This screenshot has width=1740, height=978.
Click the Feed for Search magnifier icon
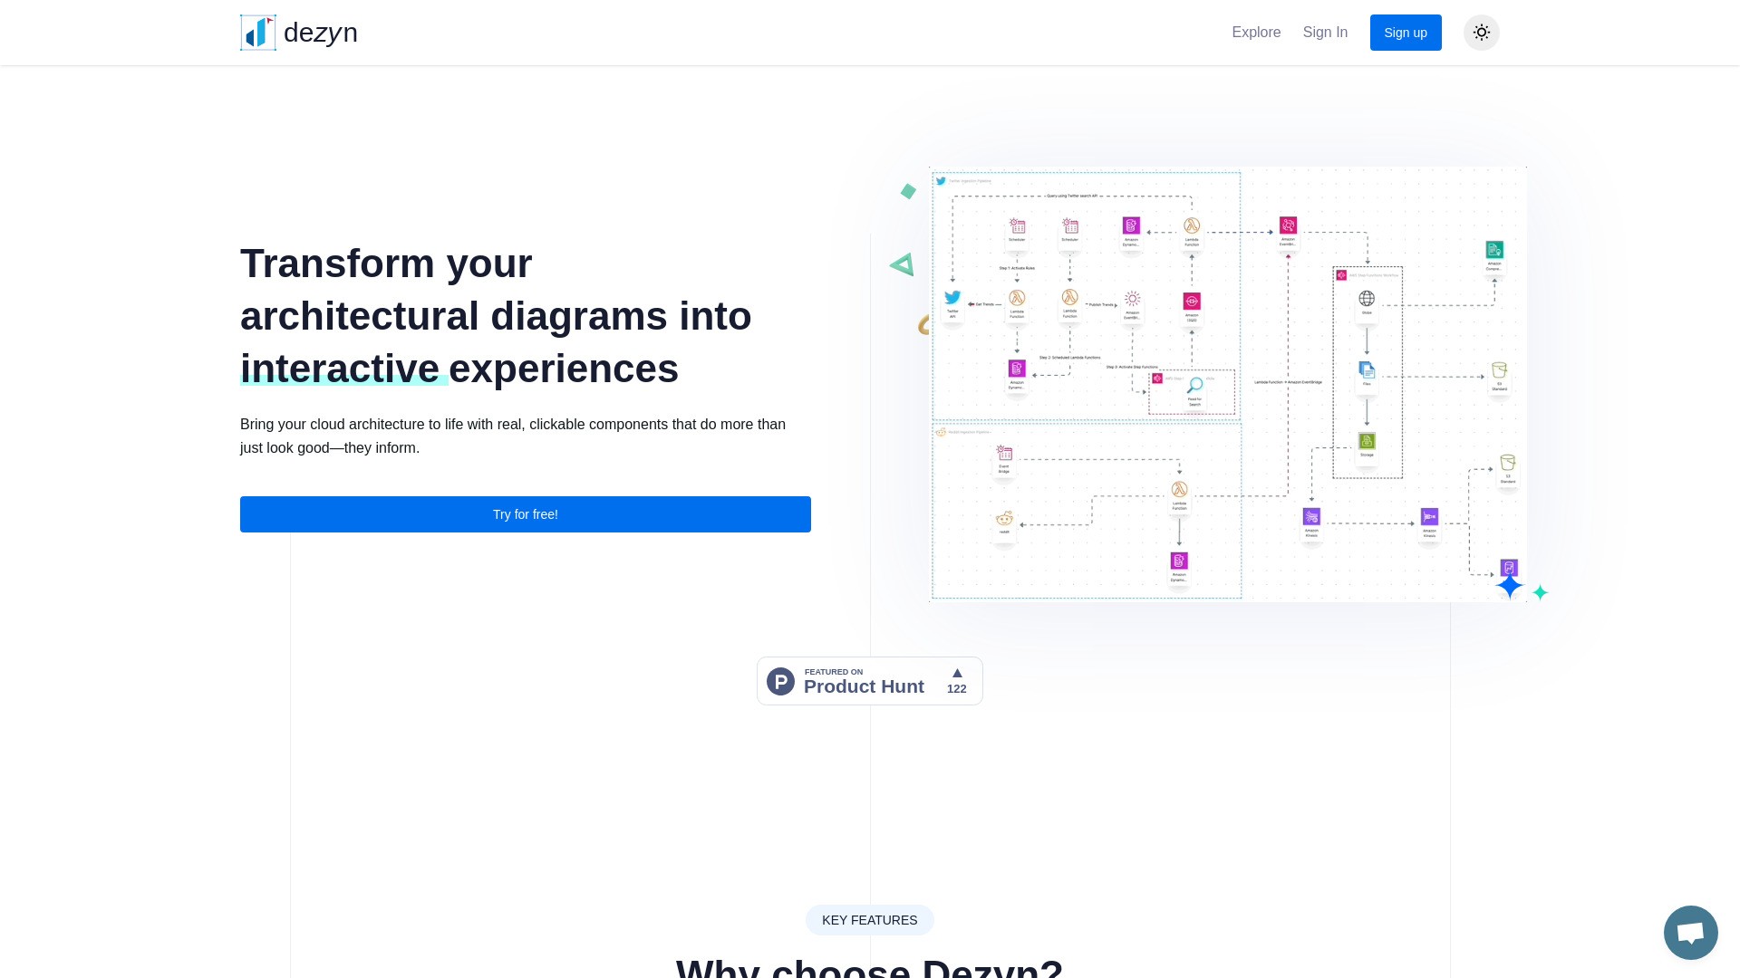pyautogui.click(x=1194, y=386)
